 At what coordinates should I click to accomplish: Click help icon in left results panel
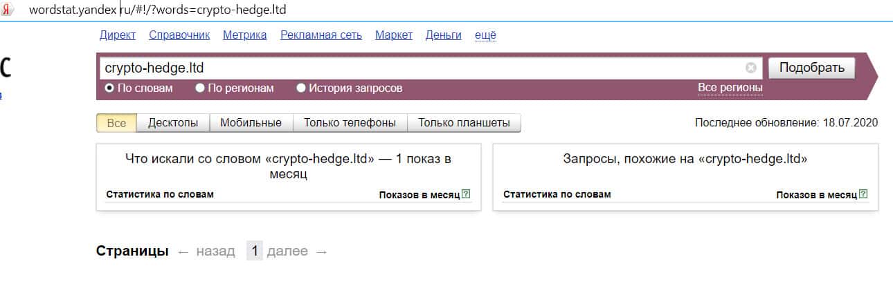click(466, 194)
